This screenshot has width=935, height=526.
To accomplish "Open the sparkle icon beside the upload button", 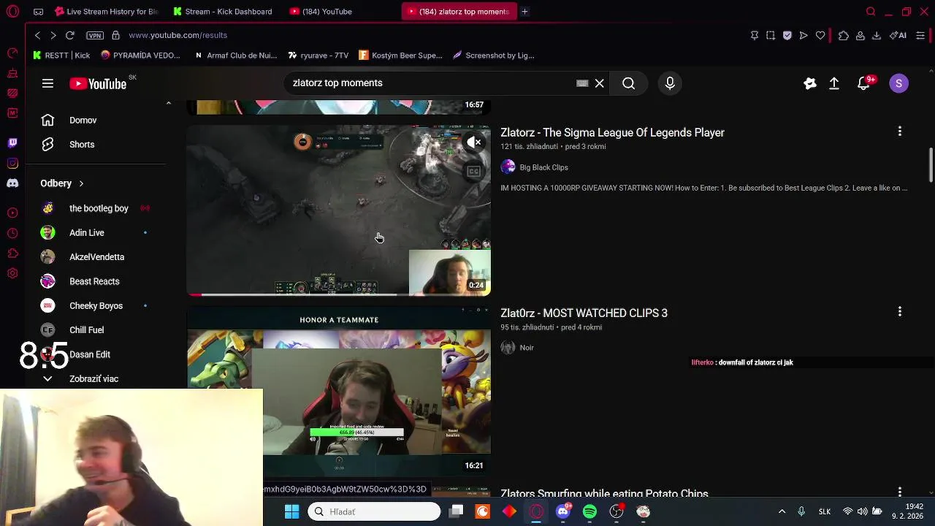I will pos(809,83).
